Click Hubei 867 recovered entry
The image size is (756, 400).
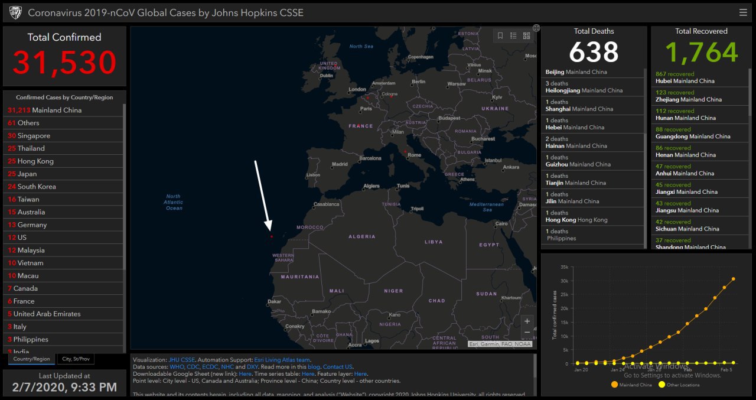[700, 77]
